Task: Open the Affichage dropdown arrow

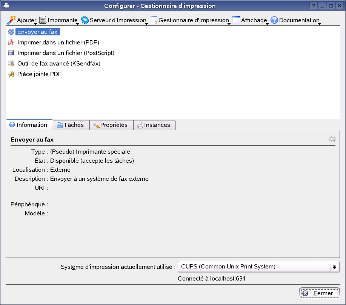Action: [267, 24]
